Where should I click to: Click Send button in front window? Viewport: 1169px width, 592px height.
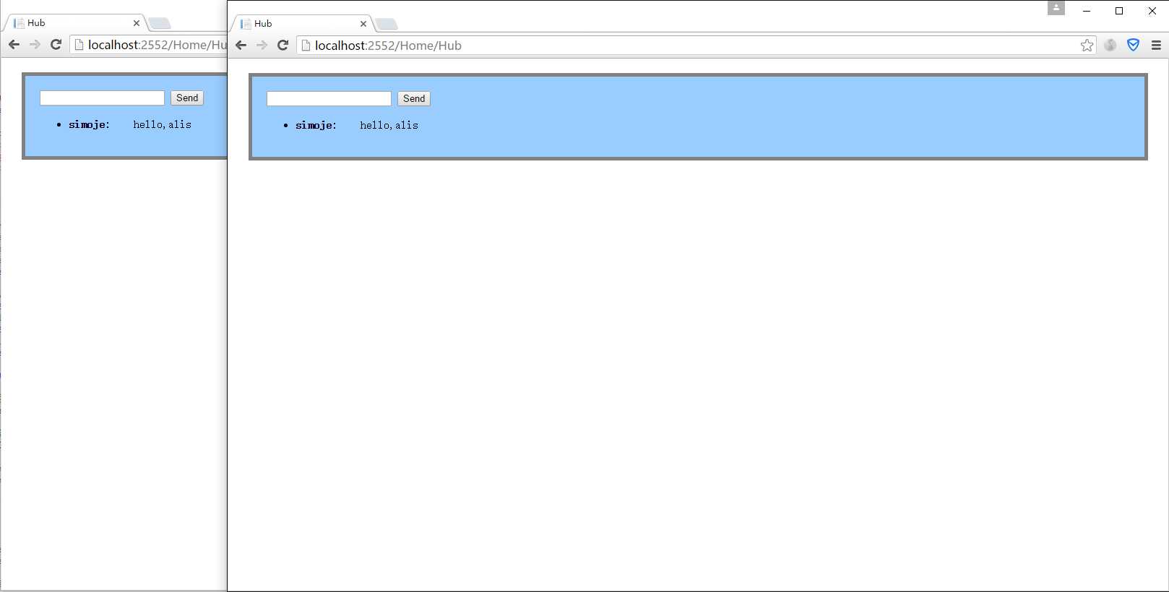[x=414, y=99]
